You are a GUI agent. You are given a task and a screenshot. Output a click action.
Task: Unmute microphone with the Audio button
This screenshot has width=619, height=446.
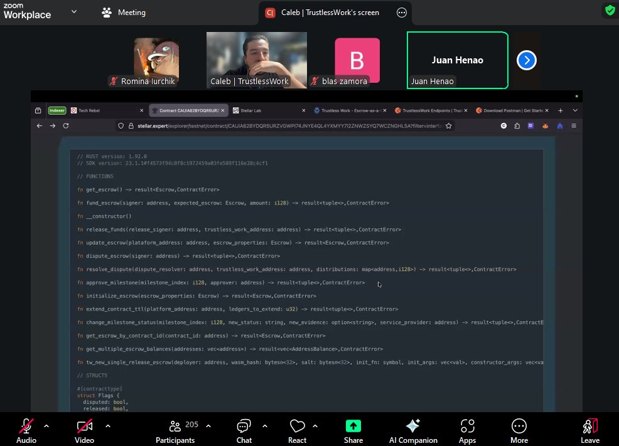[x=26, y=430]
